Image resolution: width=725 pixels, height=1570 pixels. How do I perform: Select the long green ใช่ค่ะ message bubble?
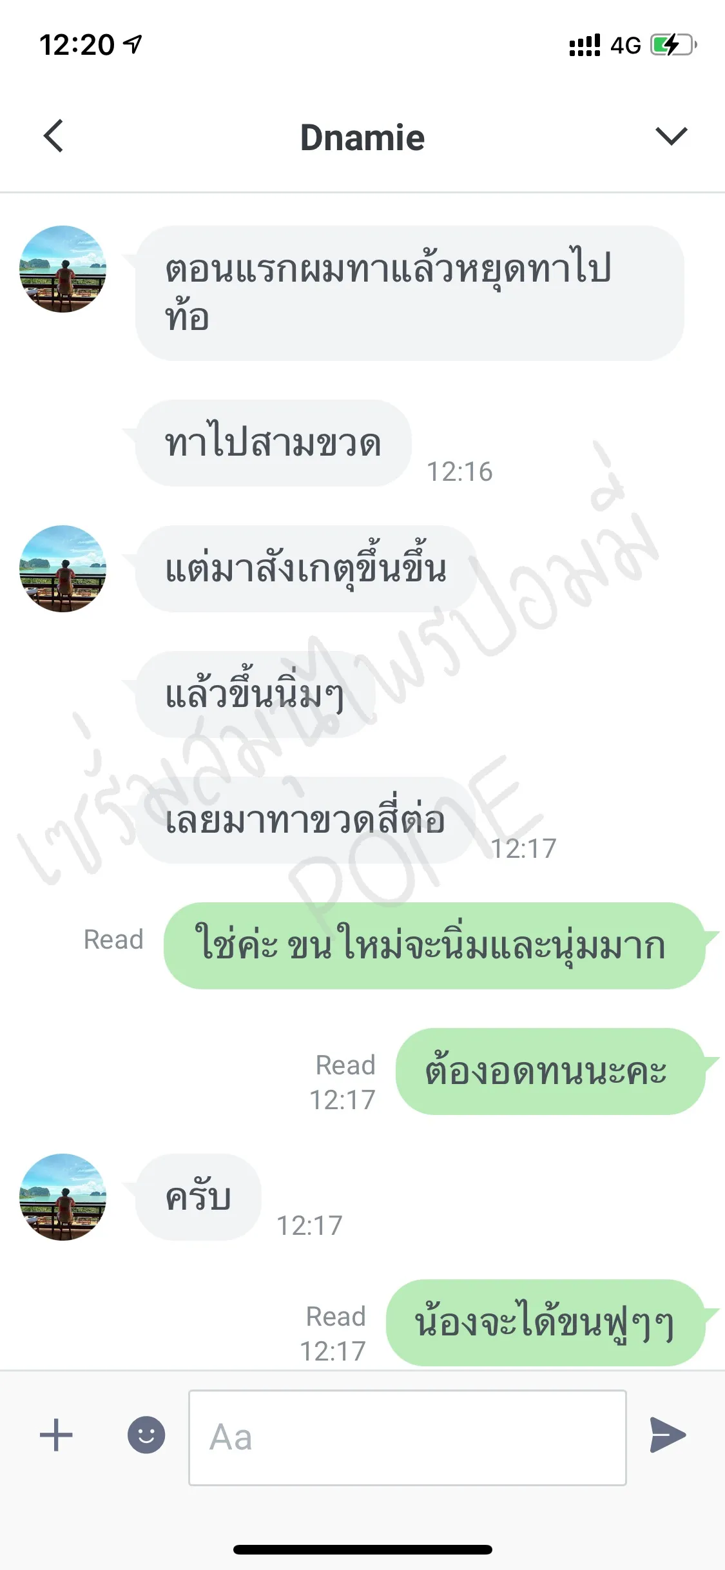[x=434, y=945]
